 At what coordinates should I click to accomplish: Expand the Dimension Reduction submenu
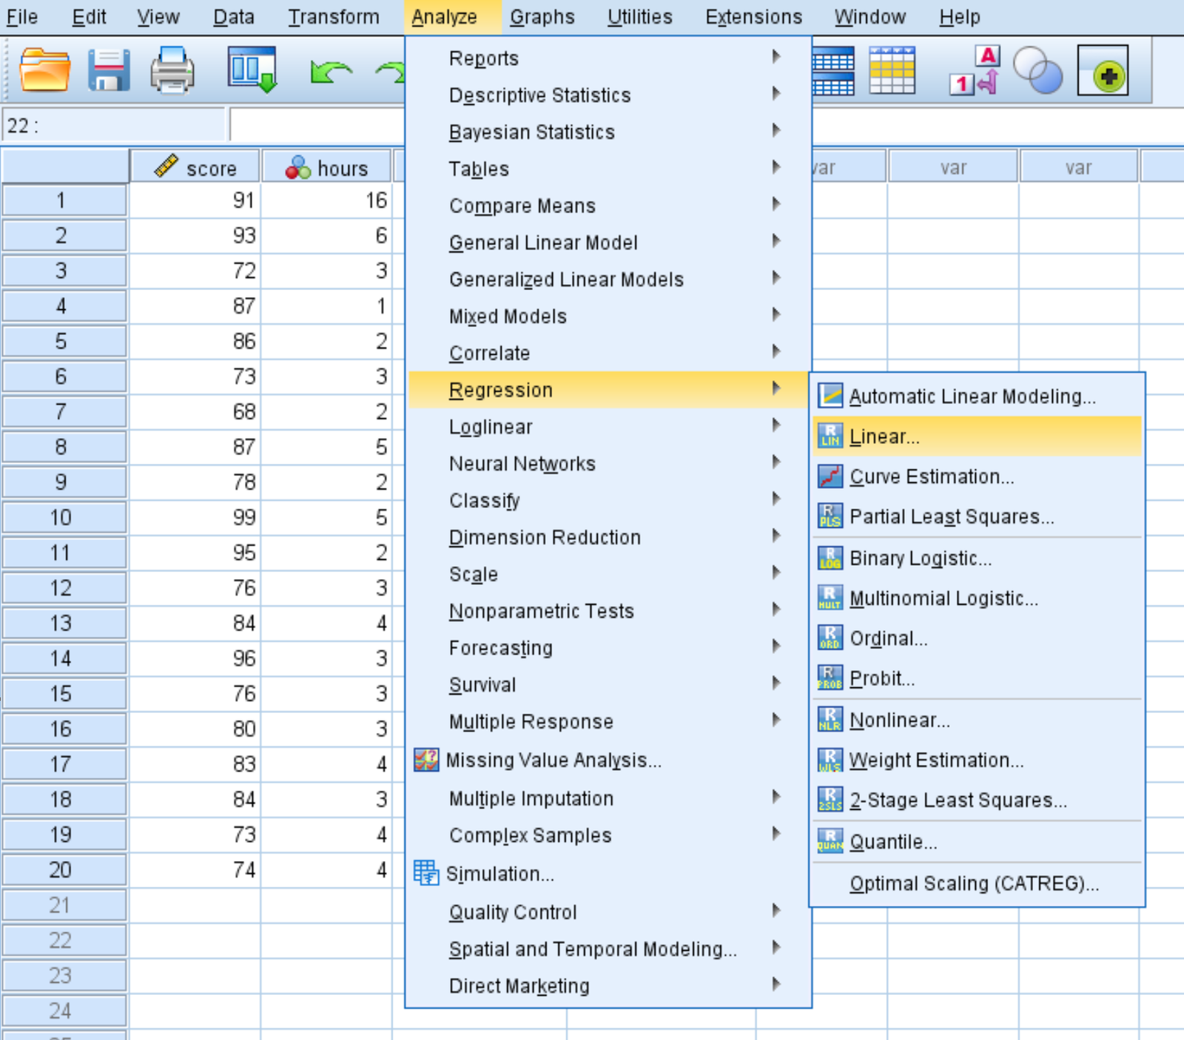[608, 537]
